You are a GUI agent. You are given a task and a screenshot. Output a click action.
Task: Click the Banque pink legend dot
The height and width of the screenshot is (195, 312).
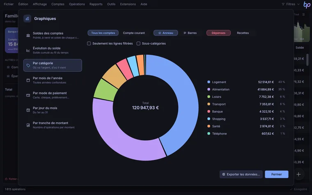(209, 111)
